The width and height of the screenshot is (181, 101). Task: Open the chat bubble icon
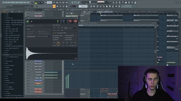click(x=132, y=3)
